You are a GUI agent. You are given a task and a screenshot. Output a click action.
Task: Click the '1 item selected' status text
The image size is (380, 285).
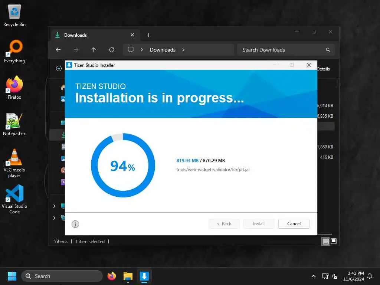tap(90, 241)
